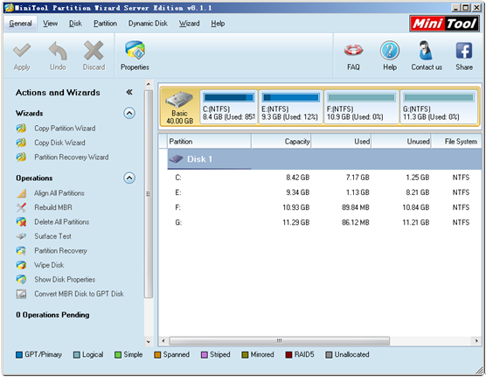Click the RAID5 legend color swatch
The width and height of the screenshot is (486, 377).
(x=288, y=354)
